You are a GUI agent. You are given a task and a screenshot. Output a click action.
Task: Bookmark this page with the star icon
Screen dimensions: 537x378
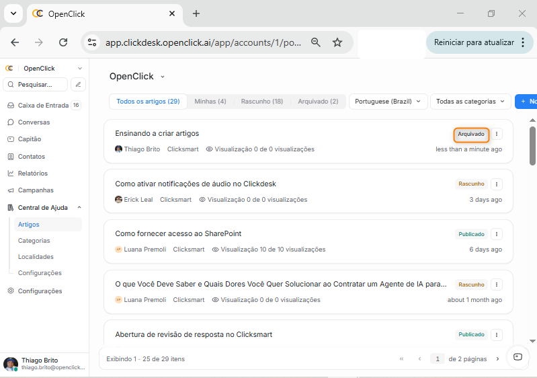tap(337, 42)
